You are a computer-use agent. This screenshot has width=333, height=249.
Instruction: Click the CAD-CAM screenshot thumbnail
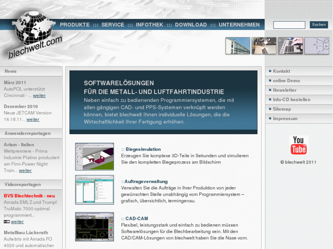(x=94, y=227)
